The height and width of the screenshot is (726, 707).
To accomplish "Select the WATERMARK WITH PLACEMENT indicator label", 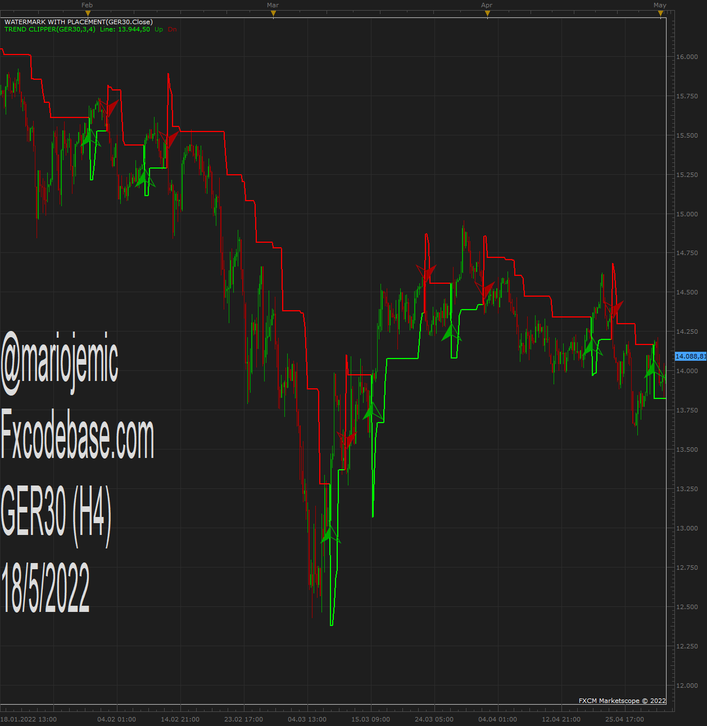I will pyautogui.click(x=78, y=22).
